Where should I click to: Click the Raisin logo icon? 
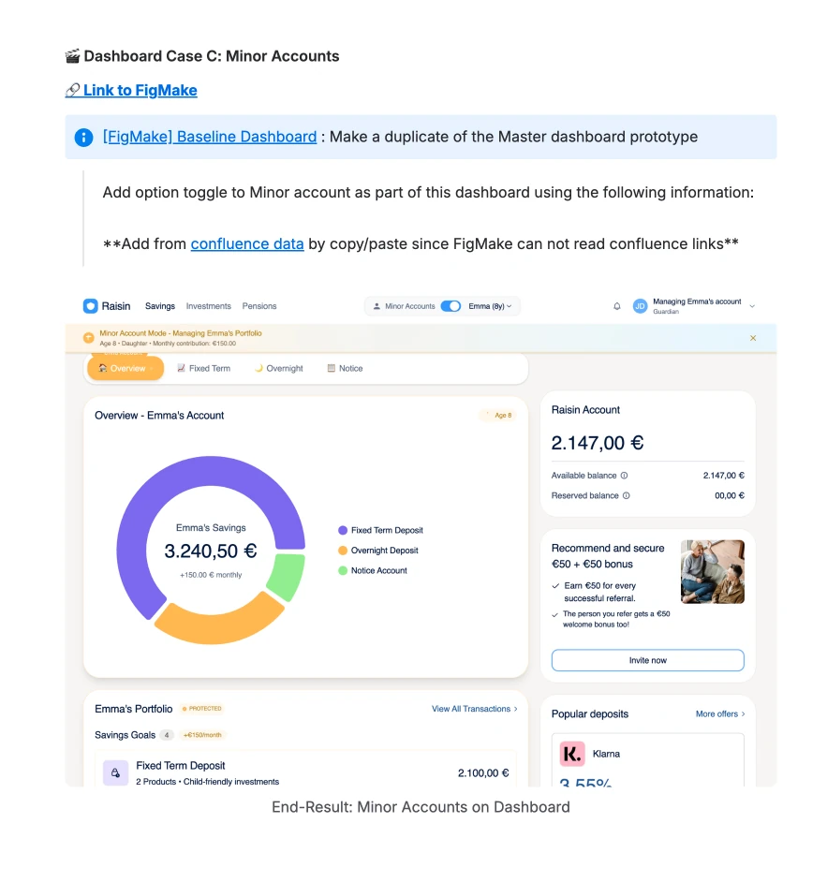91,306
